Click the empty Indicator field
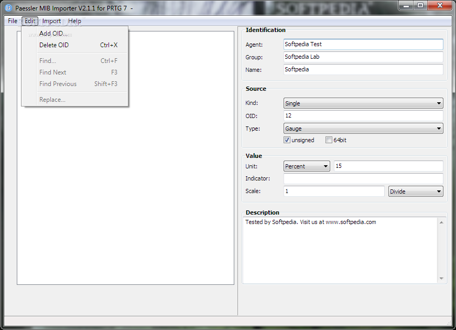 tap(363, 178)
